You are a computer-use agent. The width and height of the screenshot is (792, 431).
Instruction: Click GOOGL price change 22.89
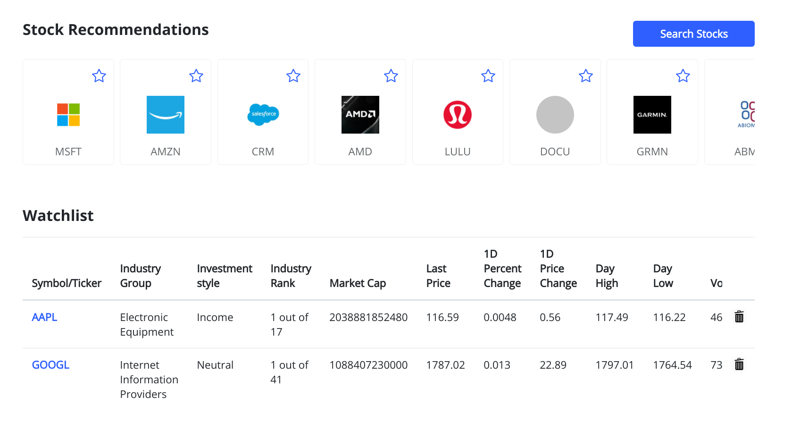click(x=553, y=365)
